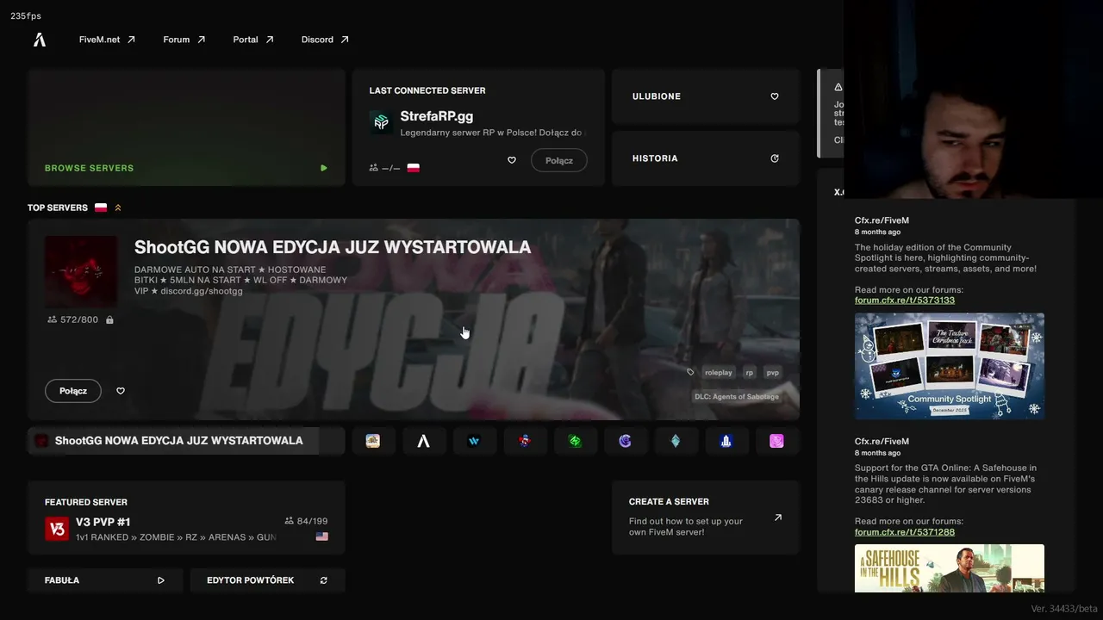Viewport: 1103px width, 620px height.
Task: Select the red and blue character server icon
Action: tap(524, 441)
